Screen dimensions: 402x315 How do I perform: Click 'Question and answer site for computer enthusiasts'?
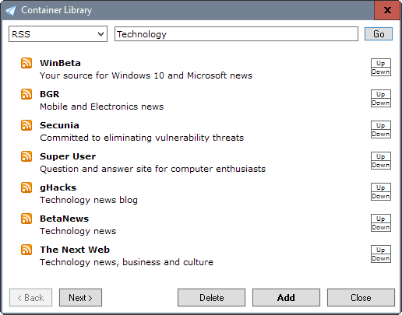tap(153, 169)
